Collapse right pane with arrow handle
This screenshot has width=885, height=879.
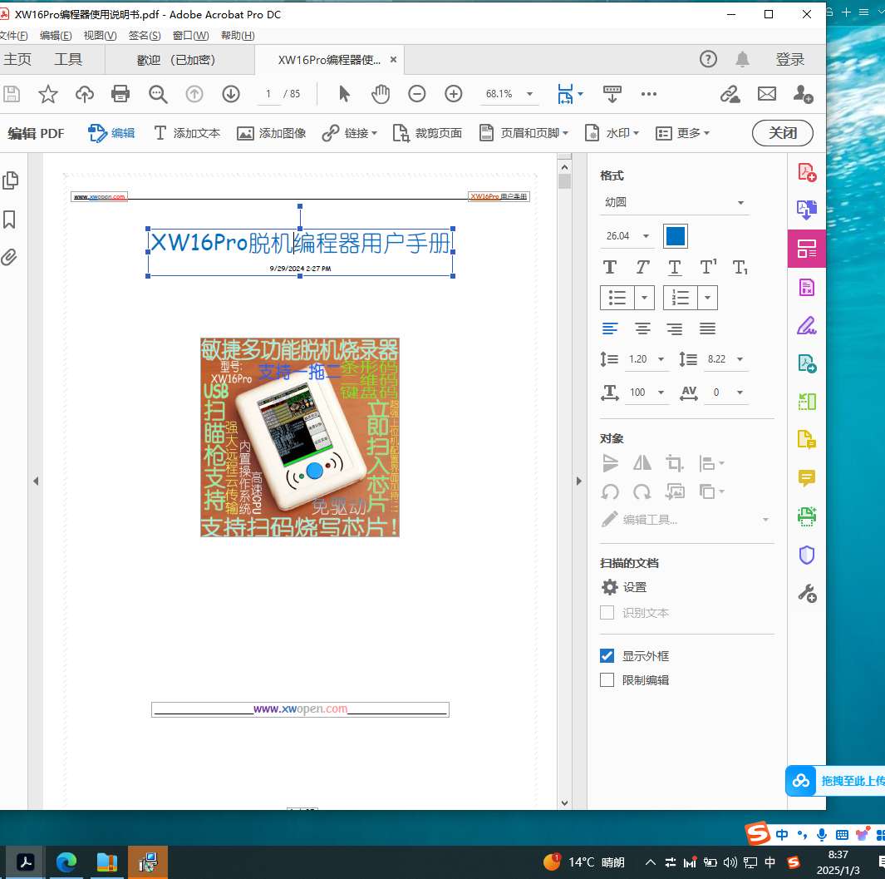tap(578, 481)
